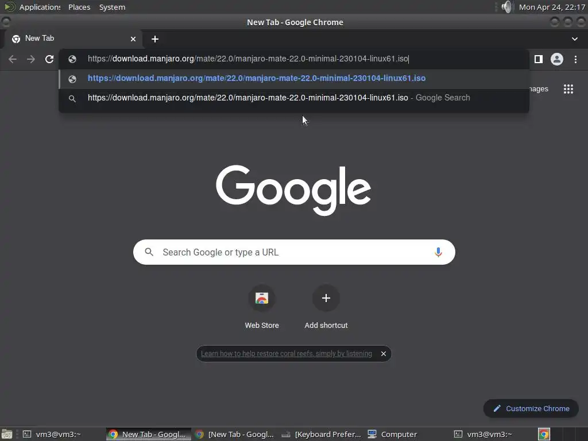Switch to Keyboard Preferences taskbar item

point(322,434)
